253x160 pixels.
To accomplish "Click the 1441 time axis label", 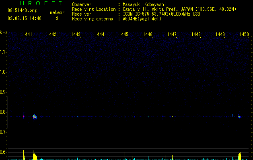I will pos(27,34).
